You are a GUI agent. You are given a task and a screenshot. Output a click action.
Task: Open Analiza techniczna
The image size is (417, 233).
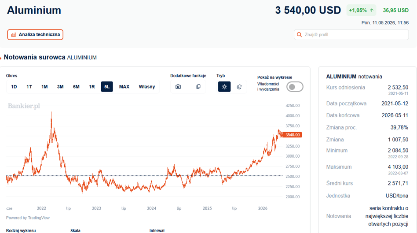35,35
